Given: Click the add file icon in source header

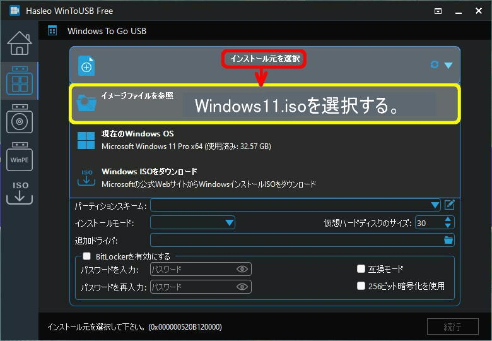Looking at the screenshot, I should 86,66.
